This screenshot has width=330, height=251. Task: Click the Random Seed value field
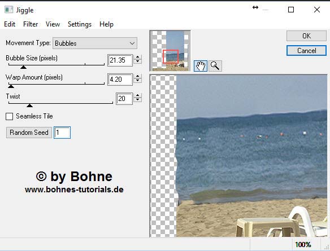(x=62, y=133)
